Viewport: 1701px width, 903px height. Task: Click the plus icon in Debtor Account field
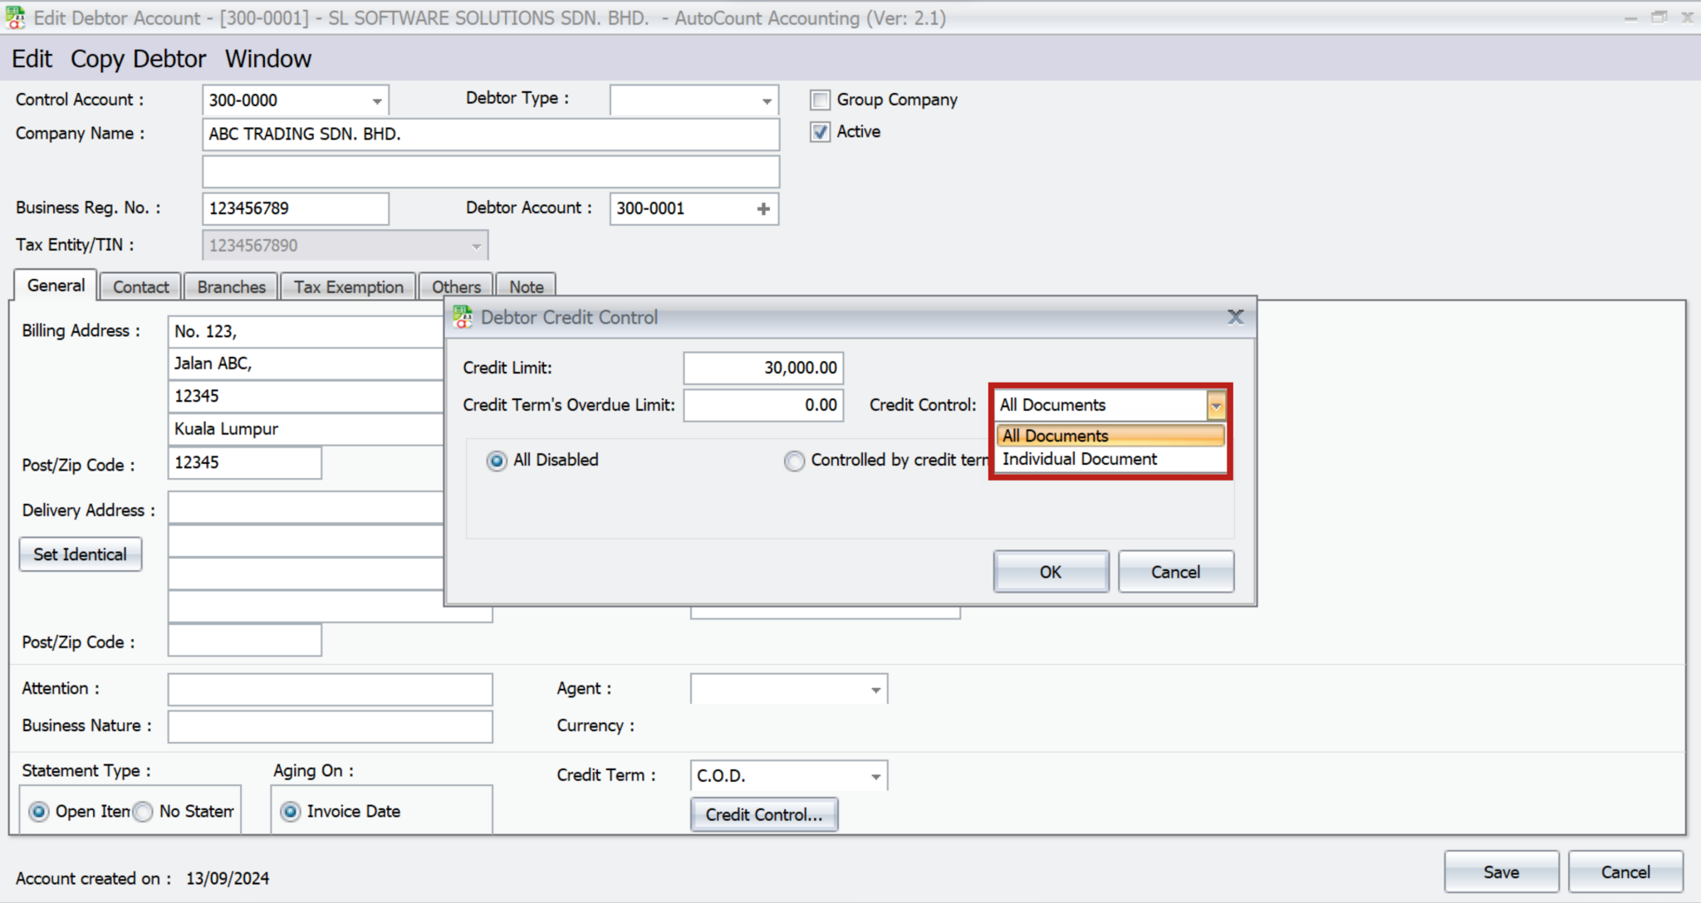pos(763,209)
